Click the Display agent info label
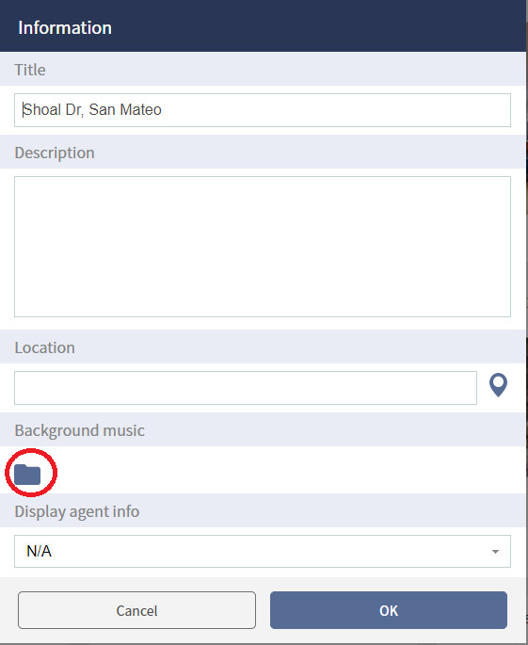 click(x=77, y=511)
